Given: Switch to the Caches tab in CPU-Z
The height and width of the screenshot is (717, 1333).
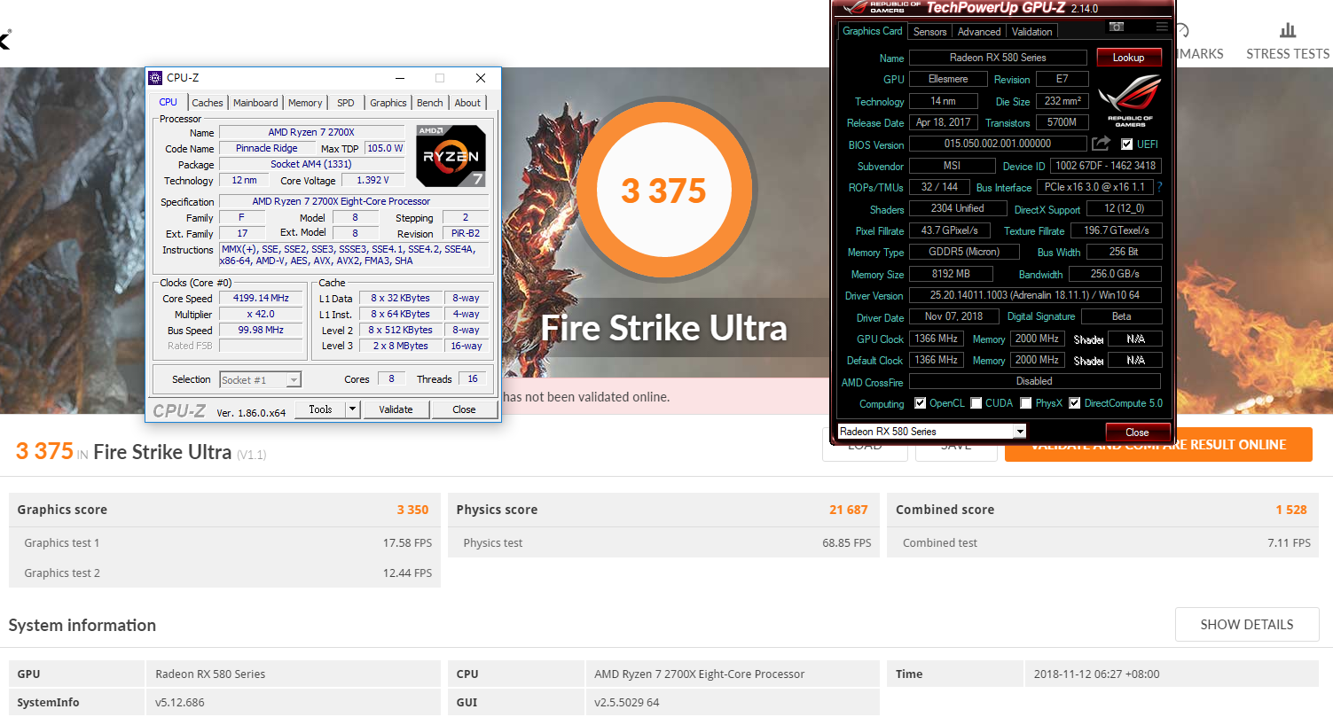Looking at the screenshot, I should [208, 103].
